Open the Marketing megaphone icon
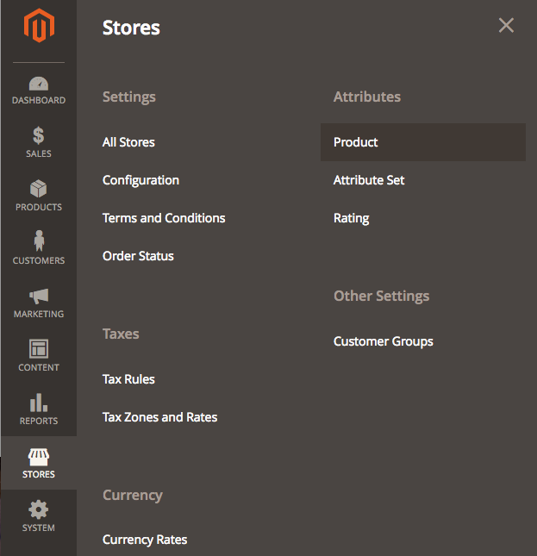Screen dimensions: 537x556 click(x=39, y=296)
